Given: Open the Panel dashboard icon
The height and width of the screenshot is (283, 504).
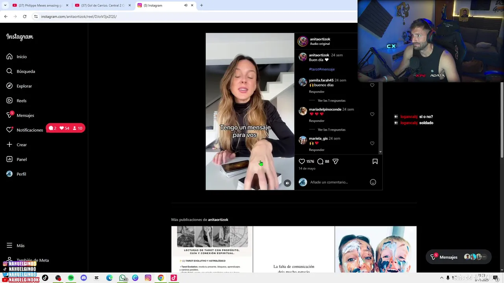Looking at the screenshot, I should click(x=9, y=159).
